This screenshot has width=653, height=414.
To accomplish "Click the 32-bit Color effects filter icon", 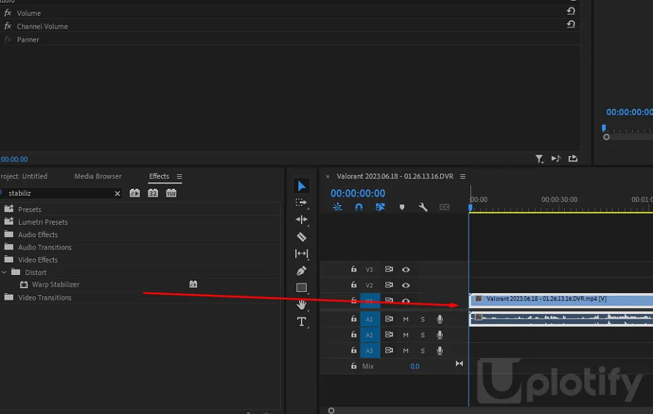I will (x=153, y=193).
